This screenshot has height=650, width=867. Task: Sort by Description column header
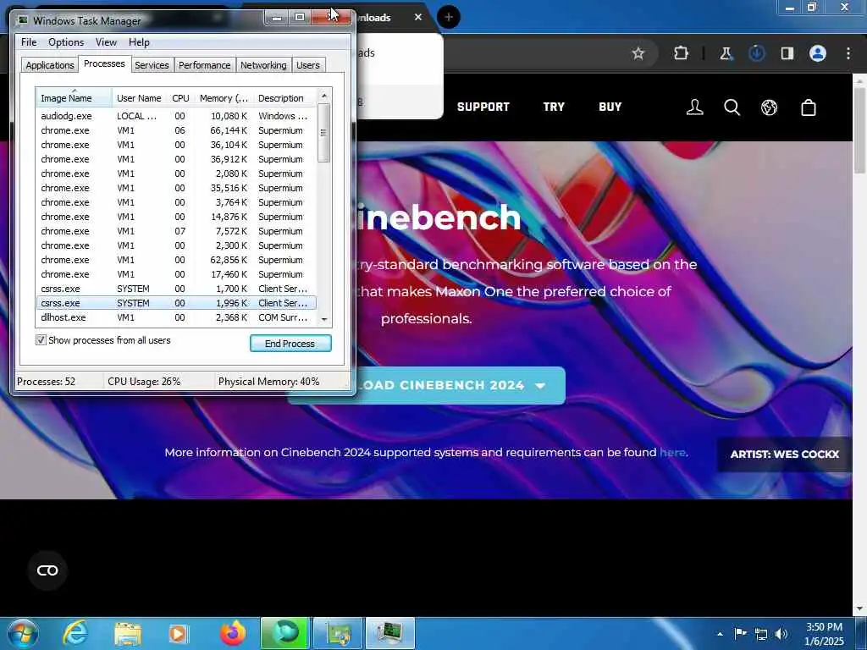284,98
